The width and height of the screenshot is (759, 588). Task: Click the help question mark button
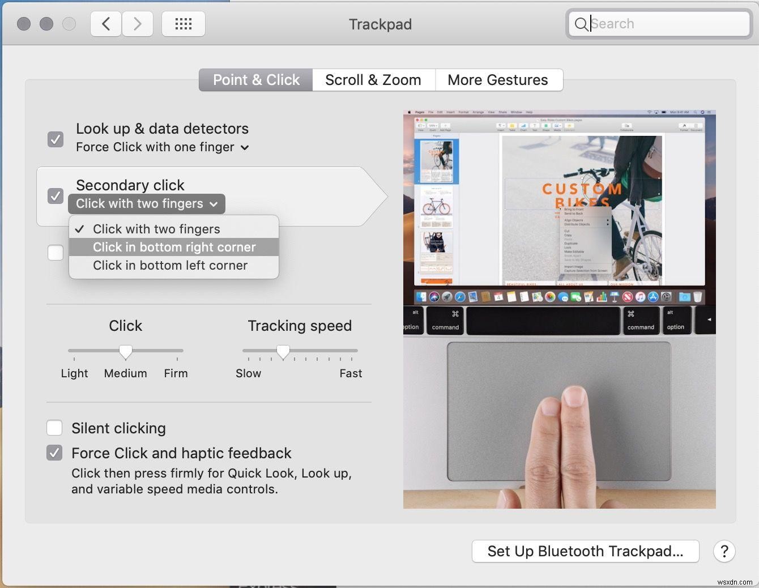[x=724, y=551]
